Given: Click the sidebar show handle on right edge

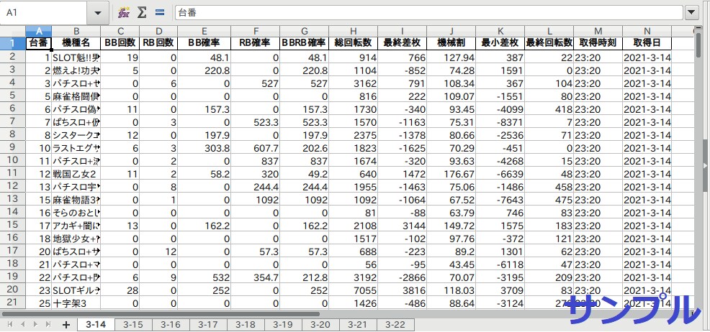Looking at the screenshot, I should tap(706, 165).
